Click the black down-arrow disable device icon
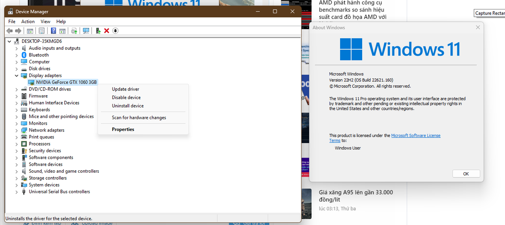 tap(115, 31)
